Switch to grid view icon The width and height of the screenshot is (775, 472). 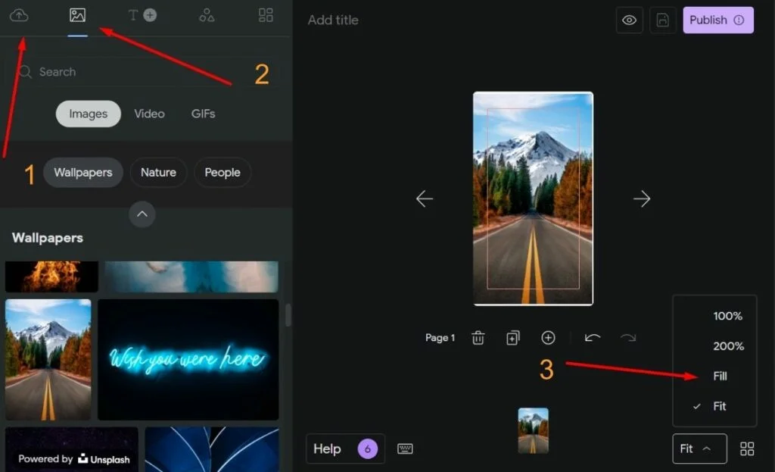[x=747, y=449]
